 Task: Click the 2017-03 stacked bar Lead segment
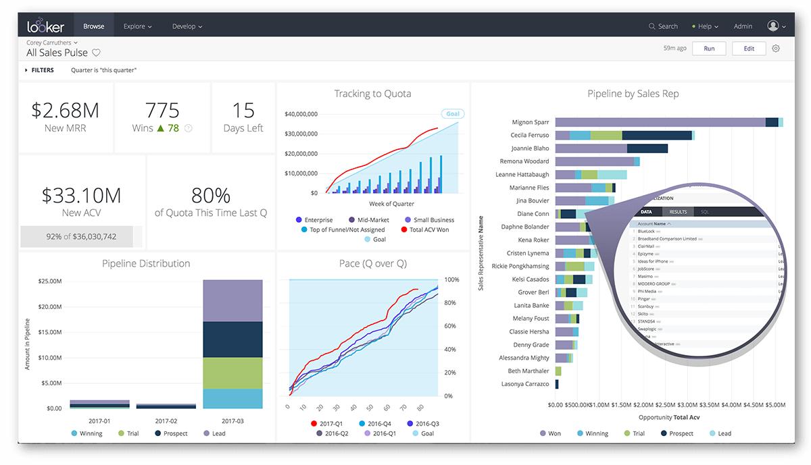(232, 301)
